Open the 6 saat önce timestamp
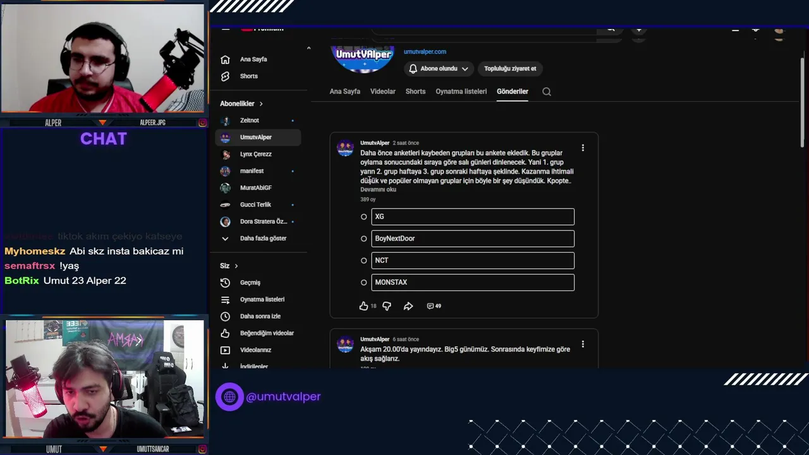Screen dimensions: 809x455 point(406,339)
